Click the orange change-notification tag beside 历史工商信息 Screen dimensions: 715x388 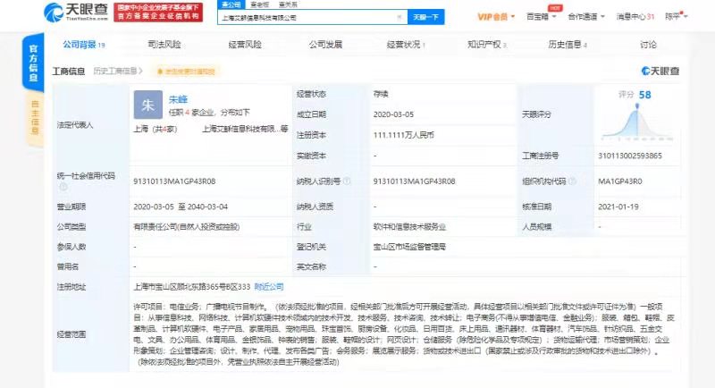click(x=186, y=72)
